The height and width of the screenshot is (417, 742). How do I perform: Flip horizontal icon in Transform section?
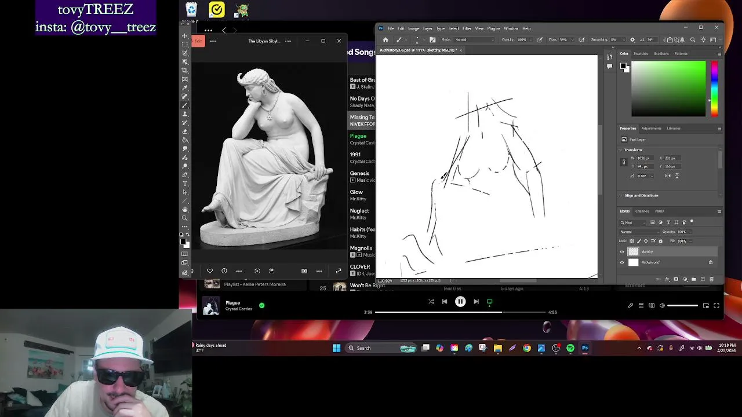coord(668,175)
